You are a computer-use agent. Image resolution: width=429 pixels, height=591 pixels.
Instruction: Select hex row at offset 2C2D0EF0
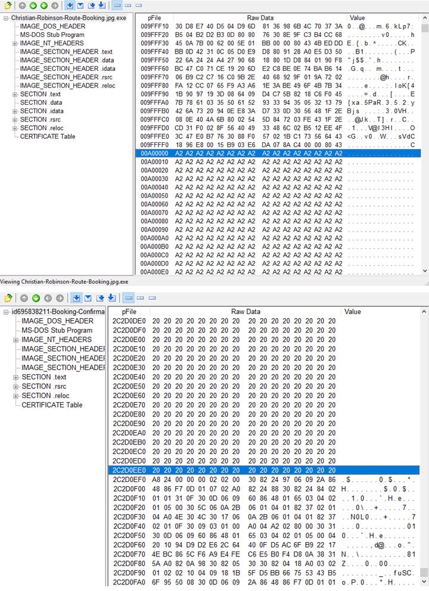264,480
